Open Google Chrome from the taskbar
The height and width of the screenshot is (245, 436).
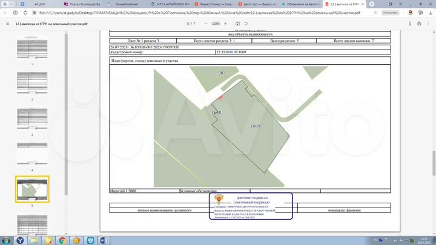62,240
